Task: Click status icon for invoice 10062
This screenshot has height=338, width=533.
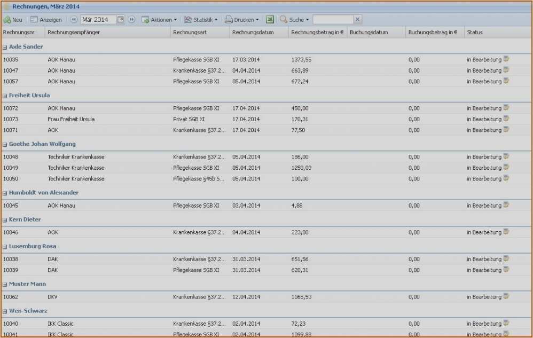Action: click(x=506, y=296)
